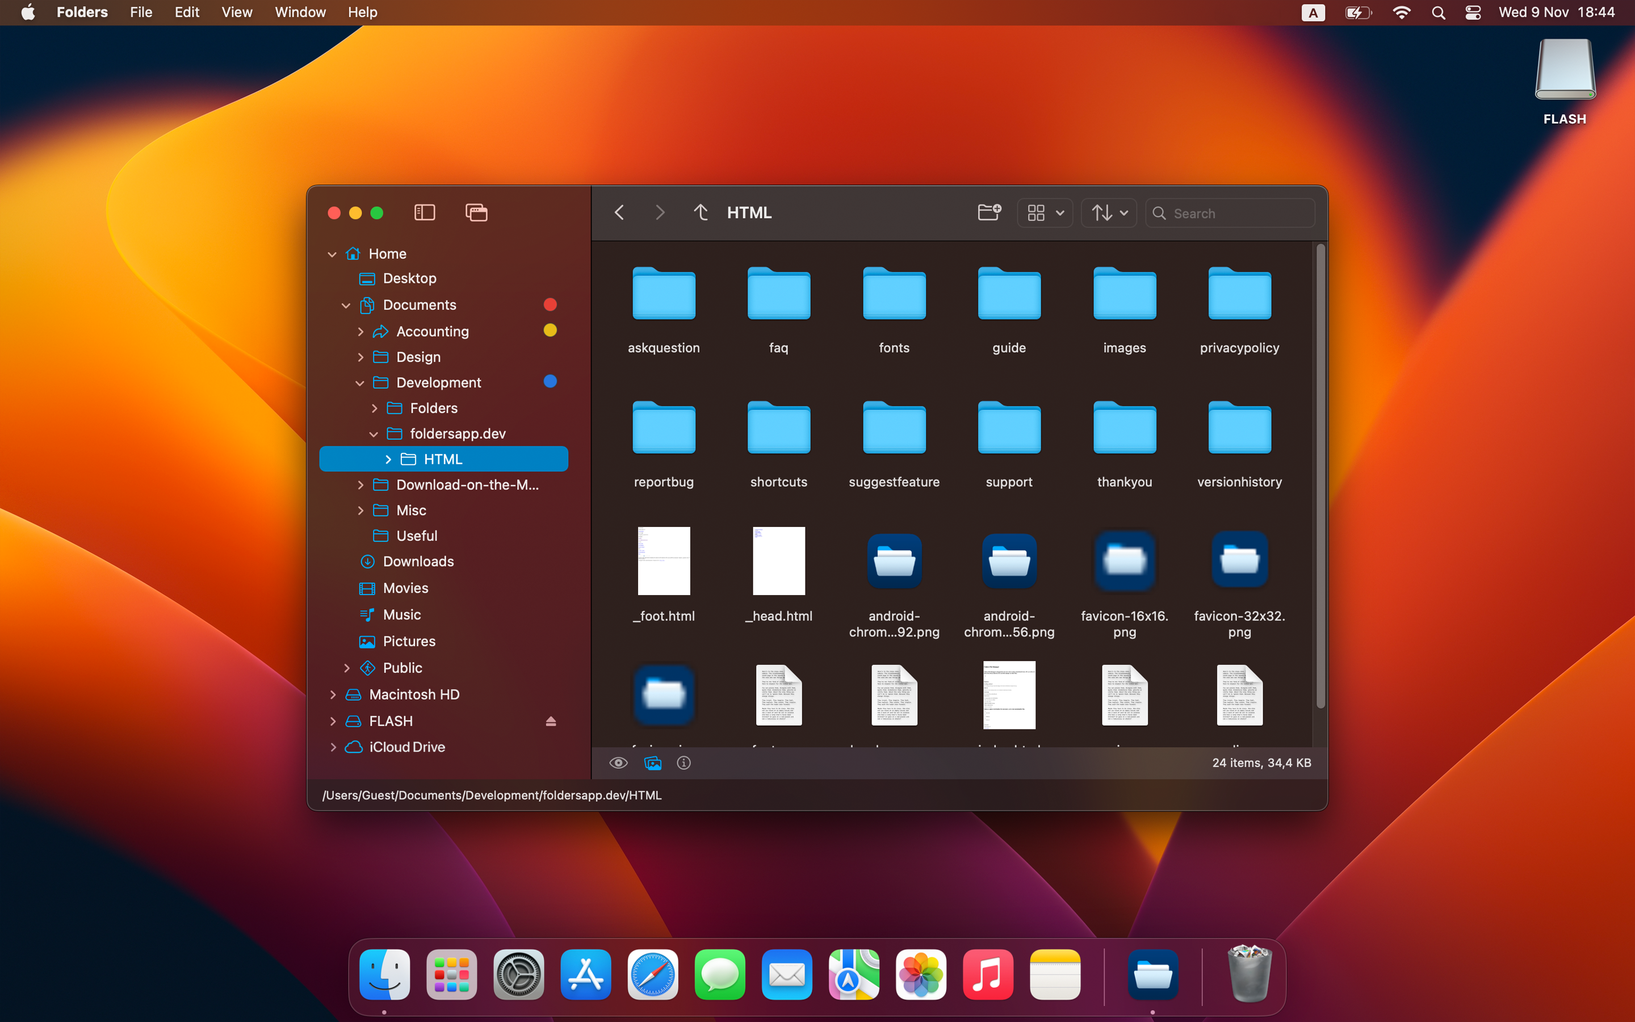Expand the Design folder chevron
Viewport: 1635px width, 1022px height.
click(360, 358)
